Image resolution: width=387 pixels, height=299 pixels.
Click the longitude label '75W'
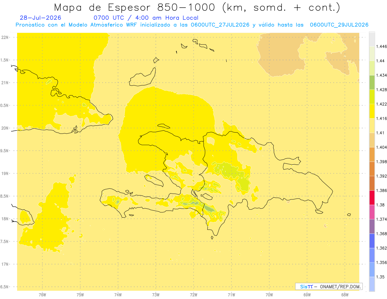[80, 295]
